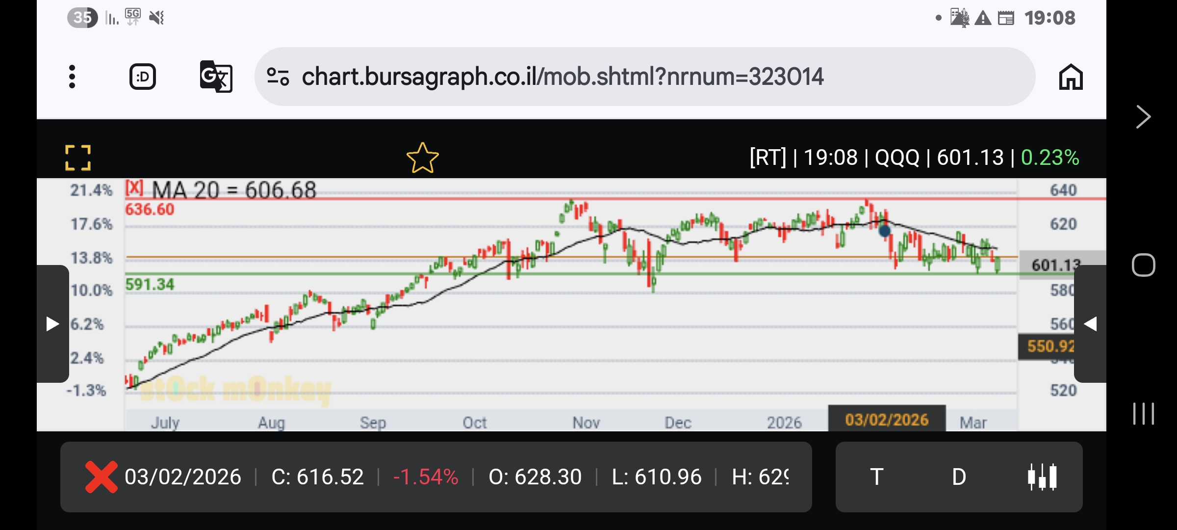Open the tab switcher icon
Screen dimensions: 1177x530
point(143,77)
